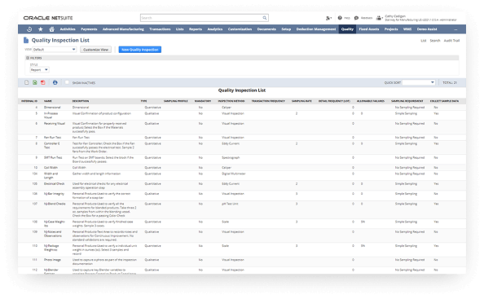Open the Projects menu

coord(391,29)
